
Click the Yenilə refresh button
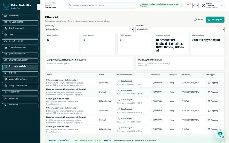tap(199, 19)
